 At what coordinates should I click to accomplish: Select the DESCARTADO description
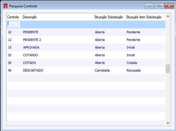(x=33, y=70)
